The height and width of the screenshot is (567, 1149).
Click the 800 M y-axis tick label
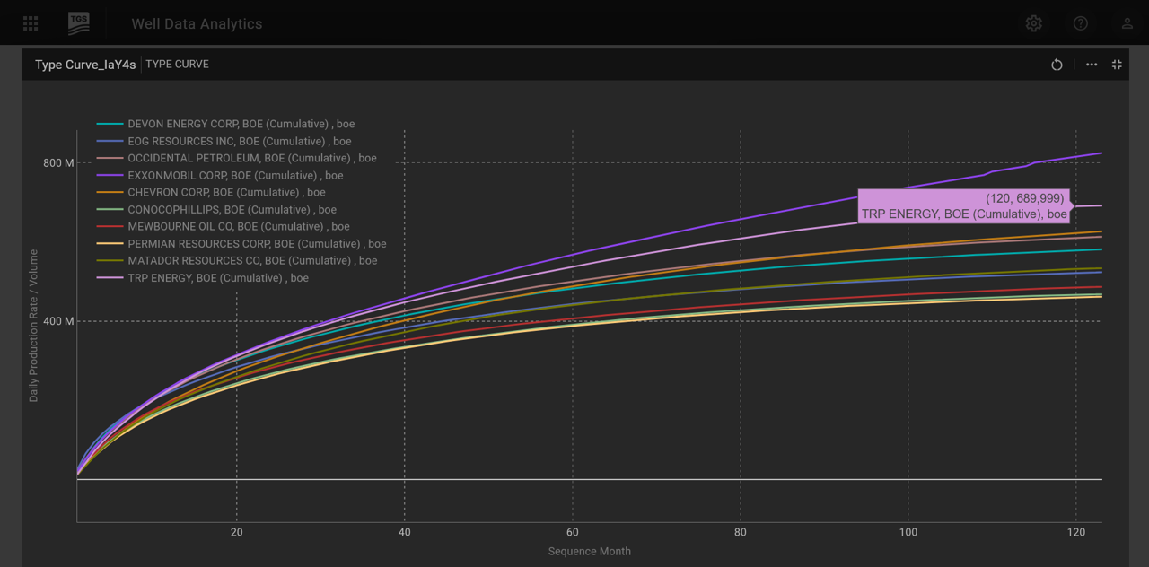tap(57, 162)
